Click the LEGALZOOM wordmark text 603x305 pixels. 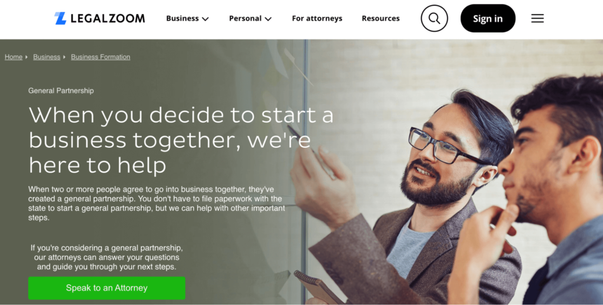(x=108, y=18)
